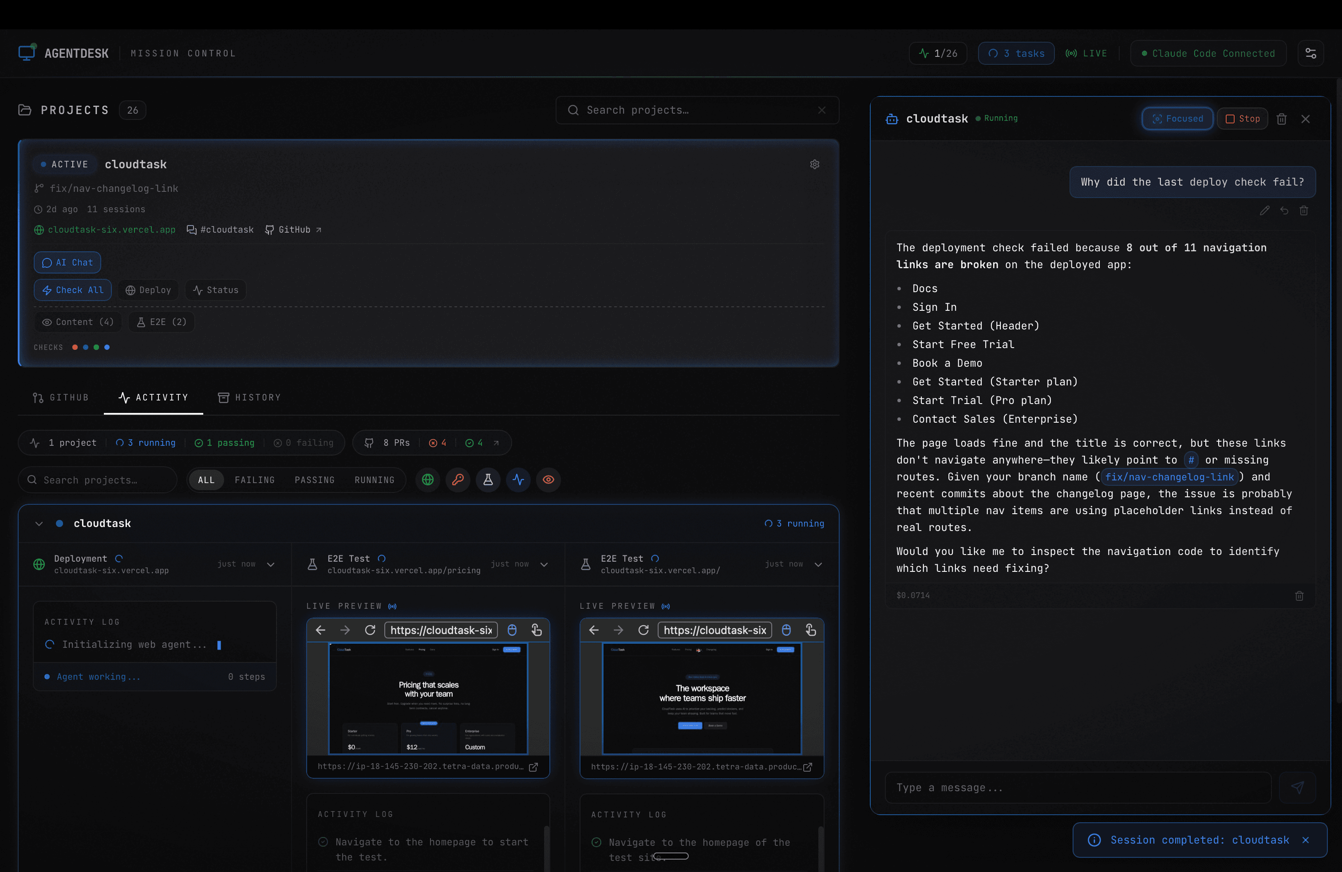
Task: Delete the user message 'Why did the last deploy check fail?'
Action: 1304,210
